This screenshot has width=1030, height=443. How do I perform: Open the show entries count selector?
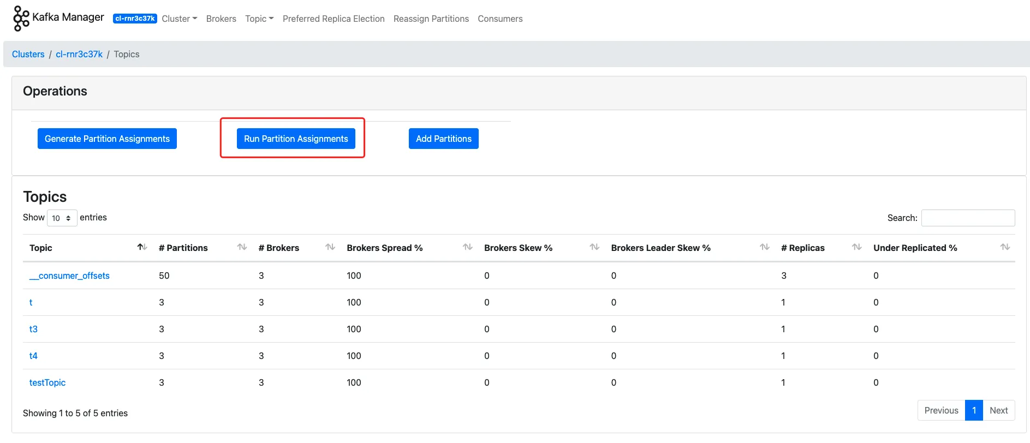point(62,218)
